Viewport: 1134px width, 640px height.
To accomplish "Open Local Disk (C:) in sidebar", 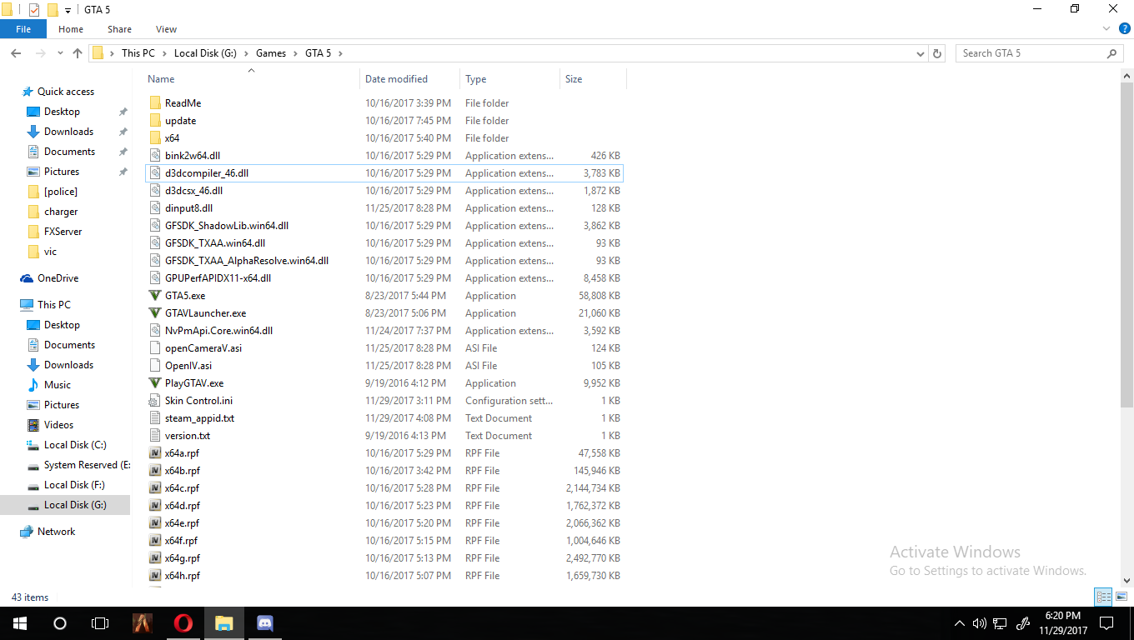I will click(75, 445).
